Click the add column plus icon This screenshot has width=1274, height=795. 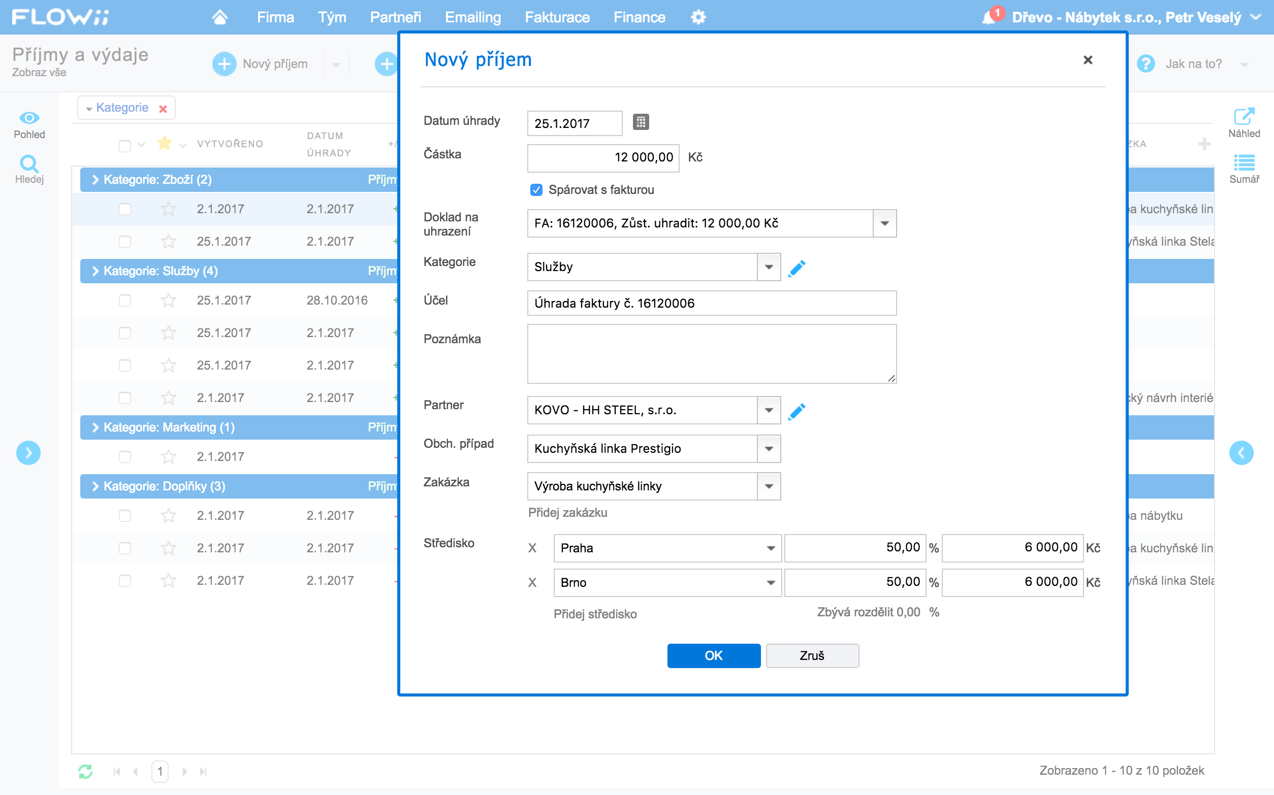(1204, 144)
